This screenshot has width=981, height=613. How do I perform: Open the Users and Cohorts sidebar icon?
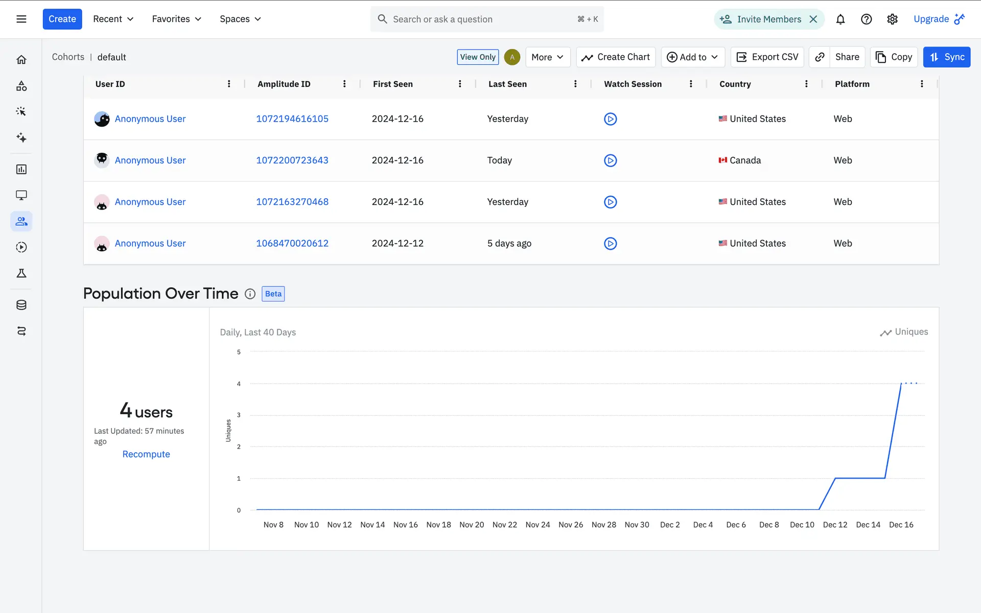[x=21, y=221]
